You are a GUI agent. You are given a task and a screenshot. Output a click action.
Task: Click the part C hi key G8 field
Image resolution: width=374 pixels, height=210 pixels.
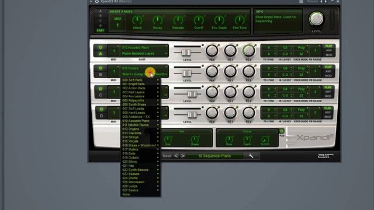pyautogui.click(x=285, y=89)
